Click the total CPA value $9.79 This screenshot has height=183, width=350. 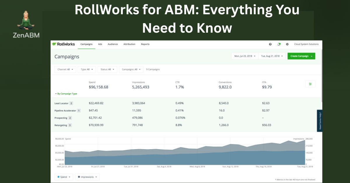pyautogui.click(x=267, y=87)
